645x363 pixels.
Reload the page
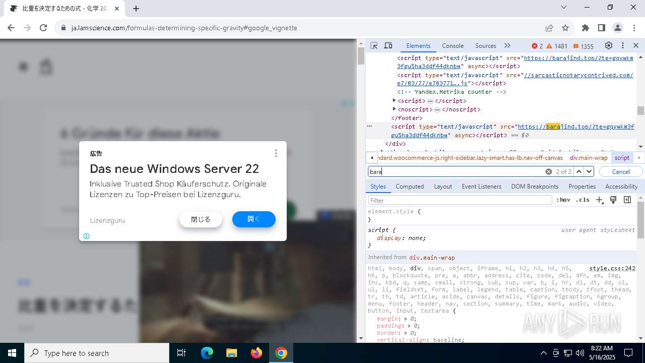click(x=43, y=28)
